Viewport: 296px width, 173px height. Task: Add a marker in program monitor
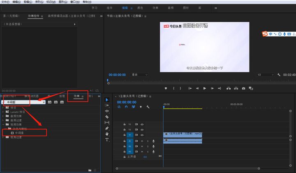(166, 88)
